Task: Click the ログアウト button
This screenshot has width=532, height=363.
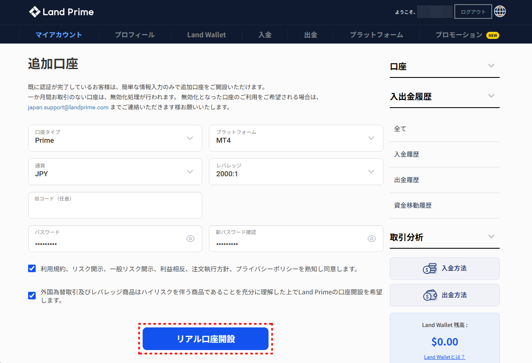Action: [x=473, y=12]
